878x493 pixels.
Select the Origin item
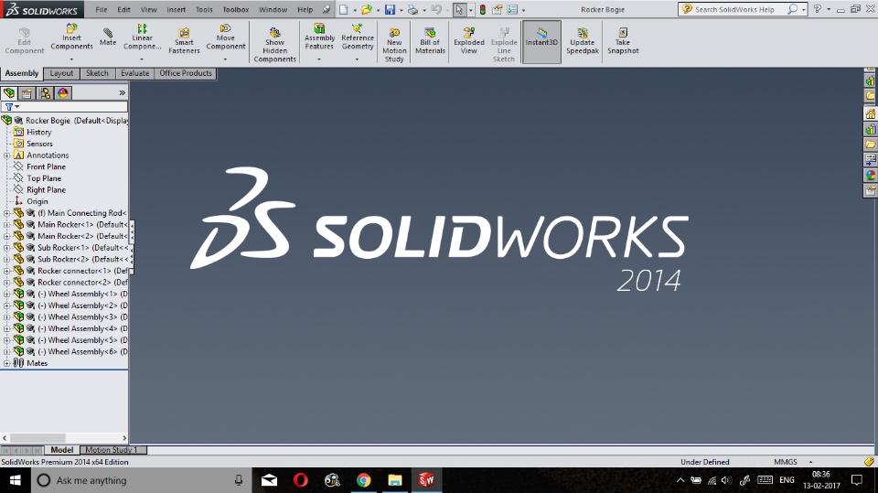click(x=37, y=201)
